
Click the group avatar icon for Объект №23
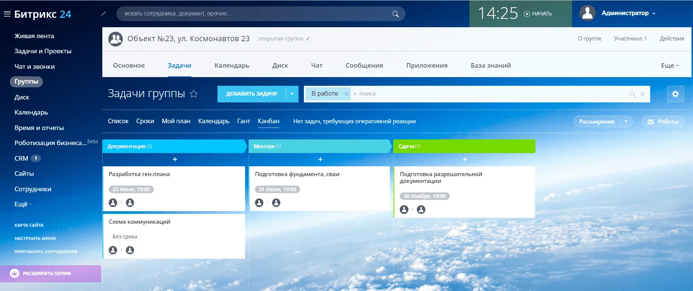(x=116, y=39)
